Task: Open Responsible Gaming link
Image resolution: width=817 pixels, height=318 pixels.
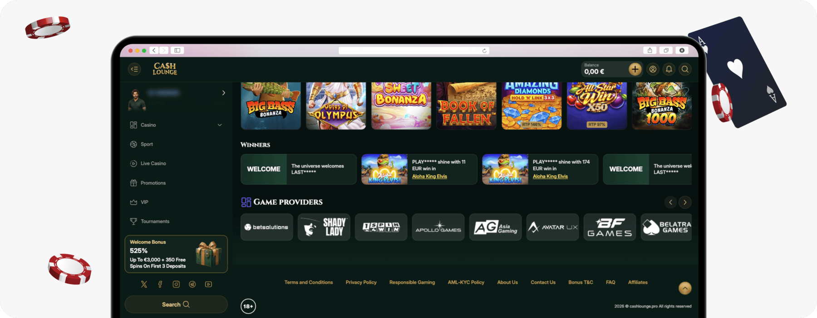Action: [412, 283]
